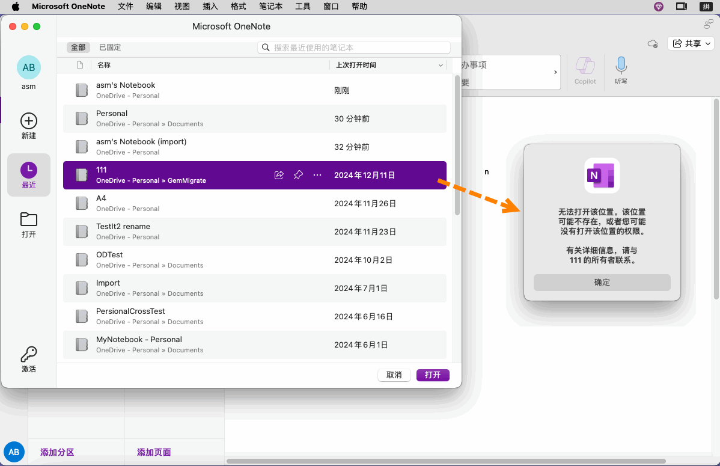Viewport: 720px width, 466px height.
Task: Select the asm's Notebook (import) row
Action: 255,147
